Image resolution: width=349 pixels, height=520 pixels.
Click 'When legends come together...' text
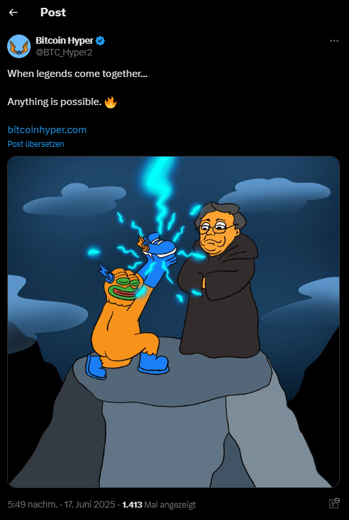pos(78,74)
